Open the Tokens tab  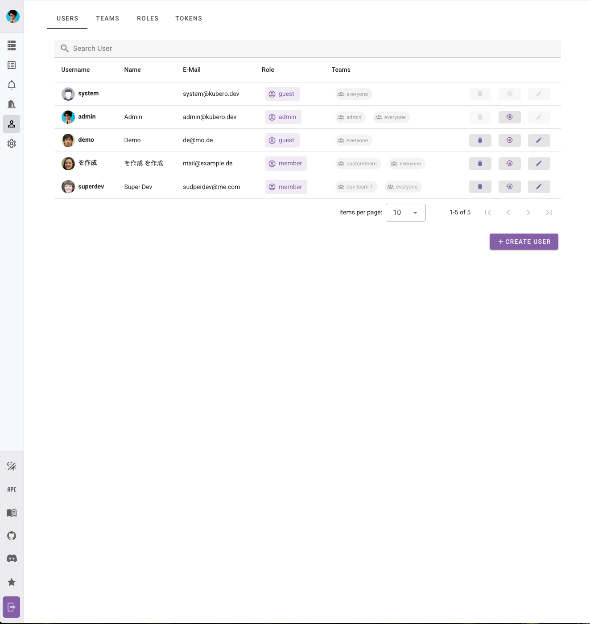tap(189, 18)
